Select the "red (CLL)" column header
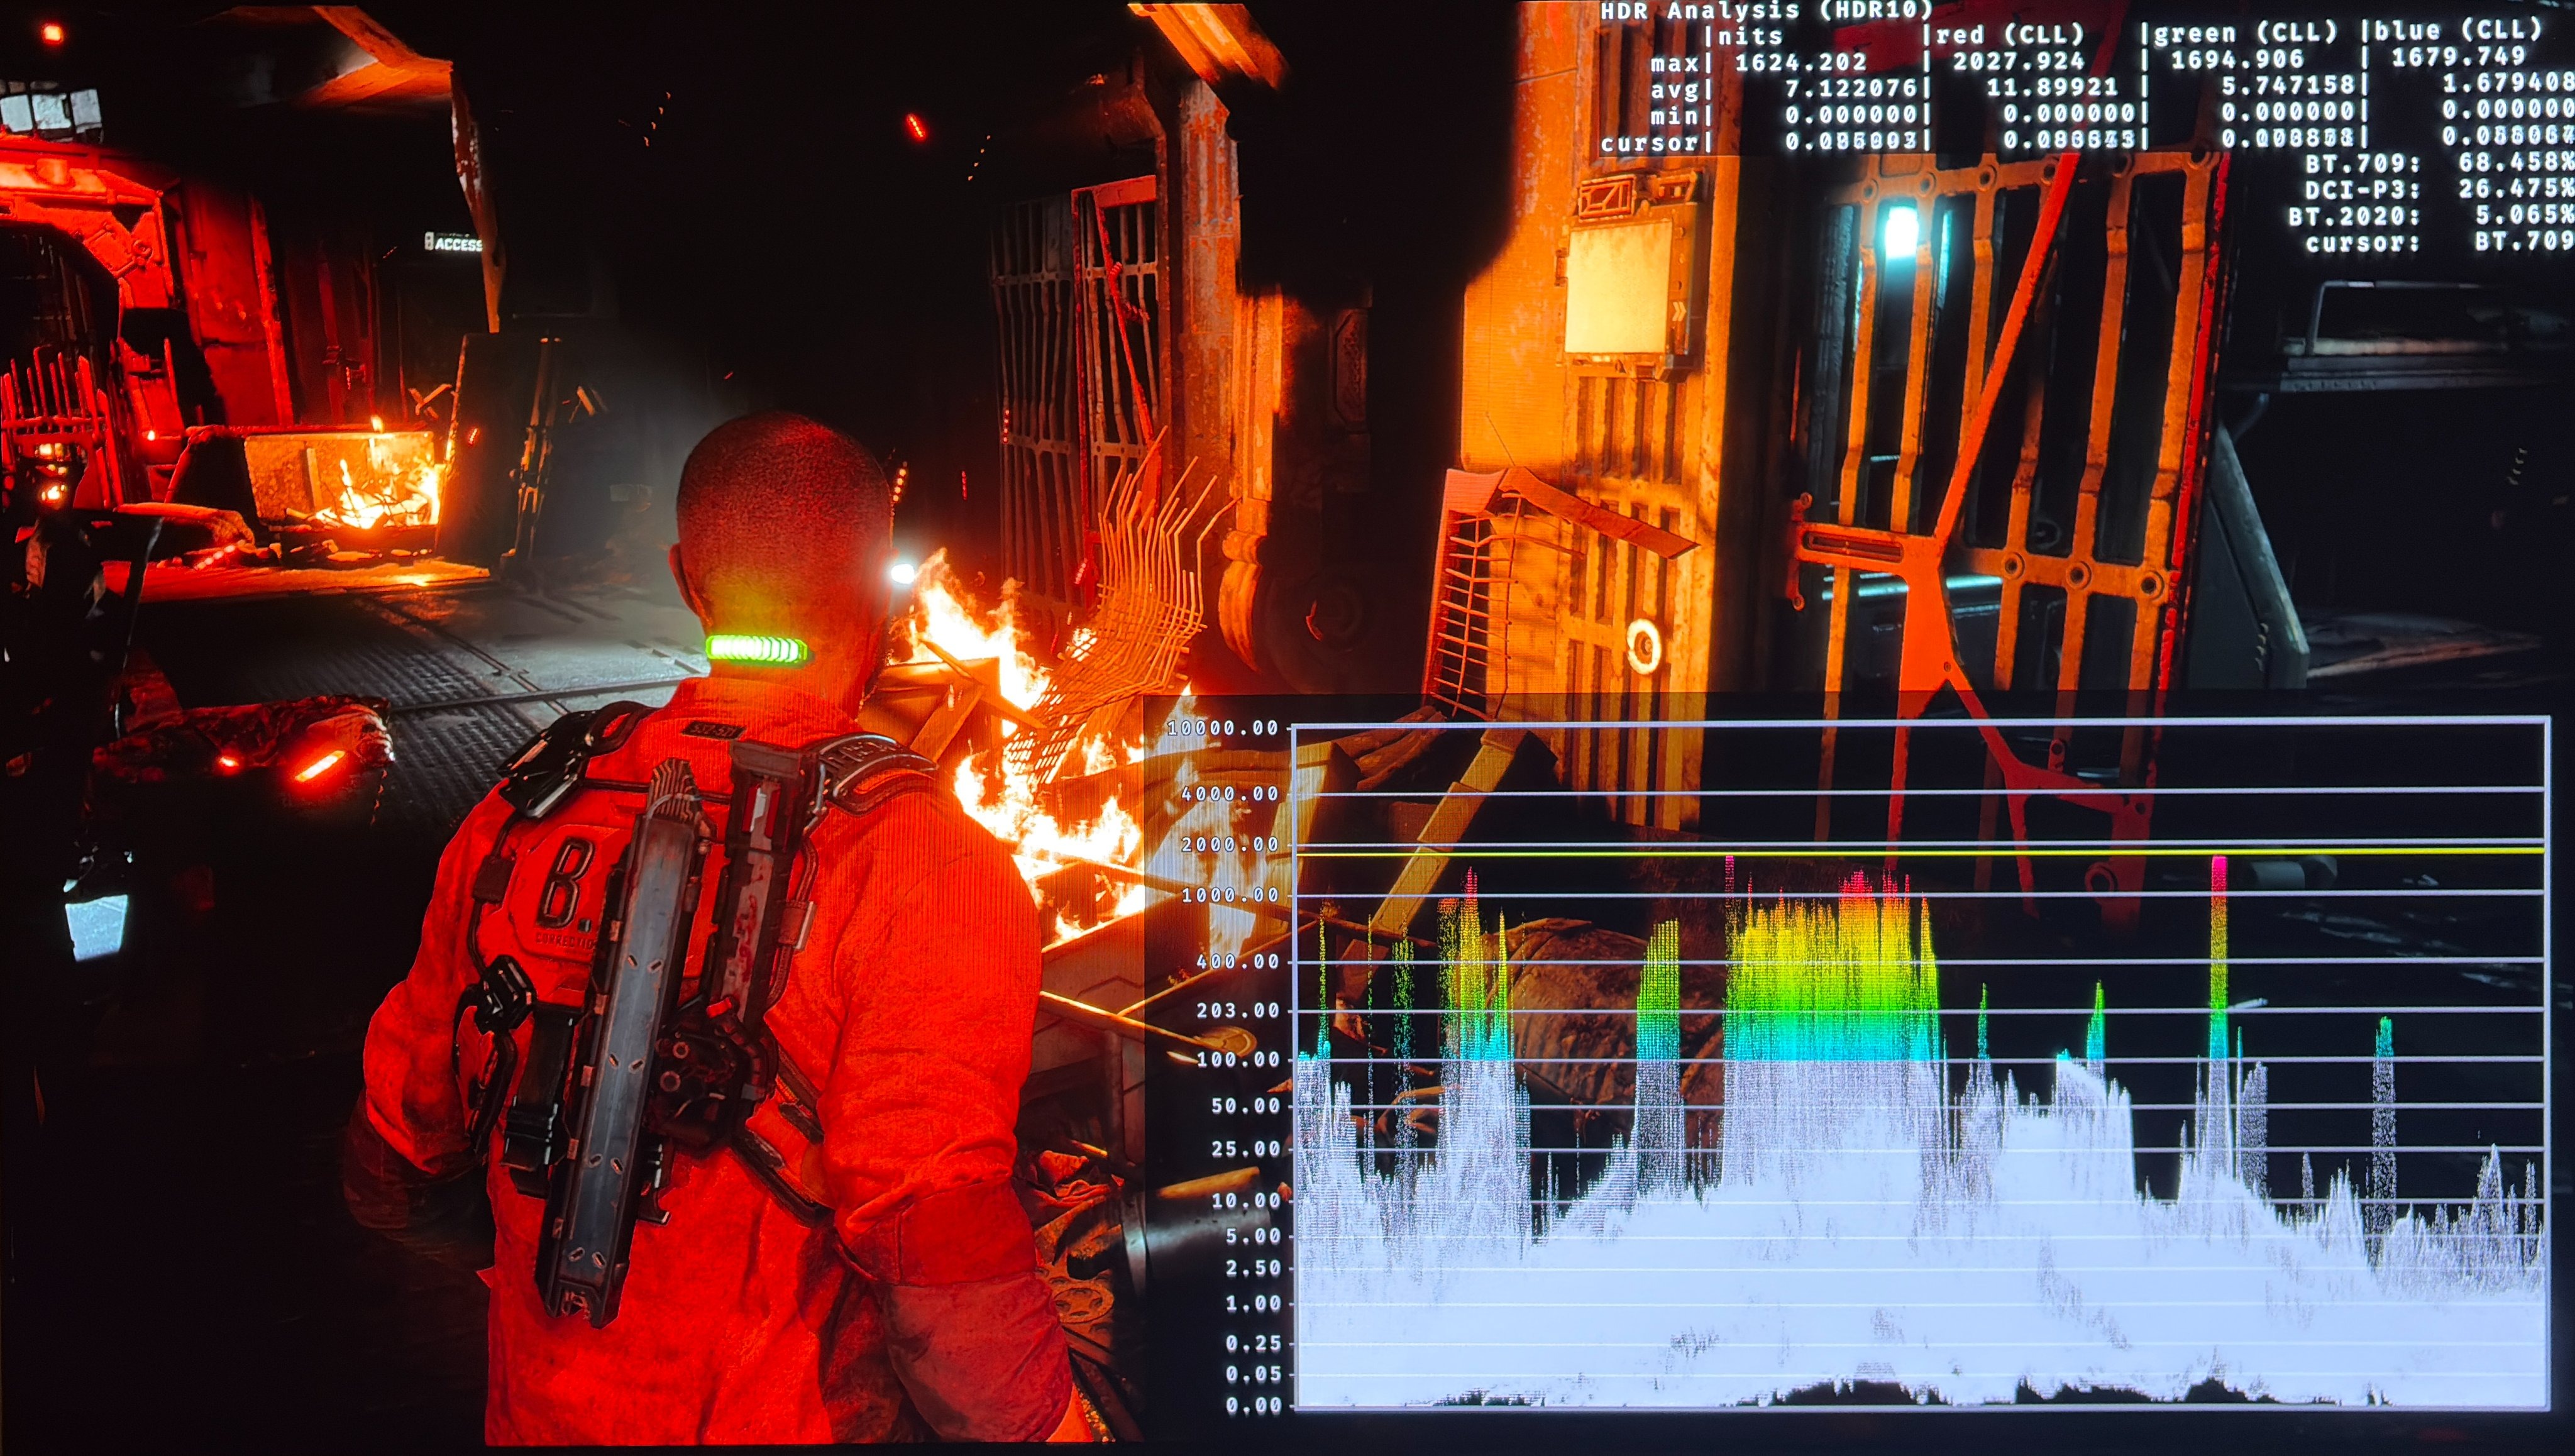The width and height of the screenshot is (2575, 1456). [x=2009, y=35]
